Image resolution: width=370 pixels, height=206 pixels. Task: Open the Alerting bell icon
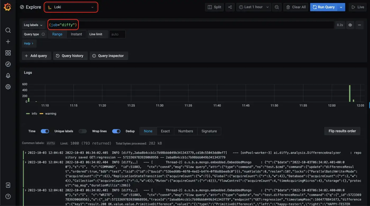click(x=8, y=75)
